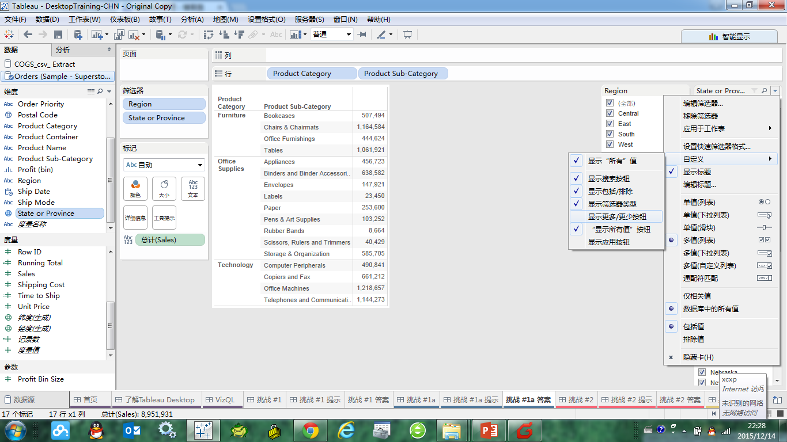The height and width of the screenshot is (442, 787).
Task: Click the Product Category pill on rows shelf
Action: pos(312,74)
